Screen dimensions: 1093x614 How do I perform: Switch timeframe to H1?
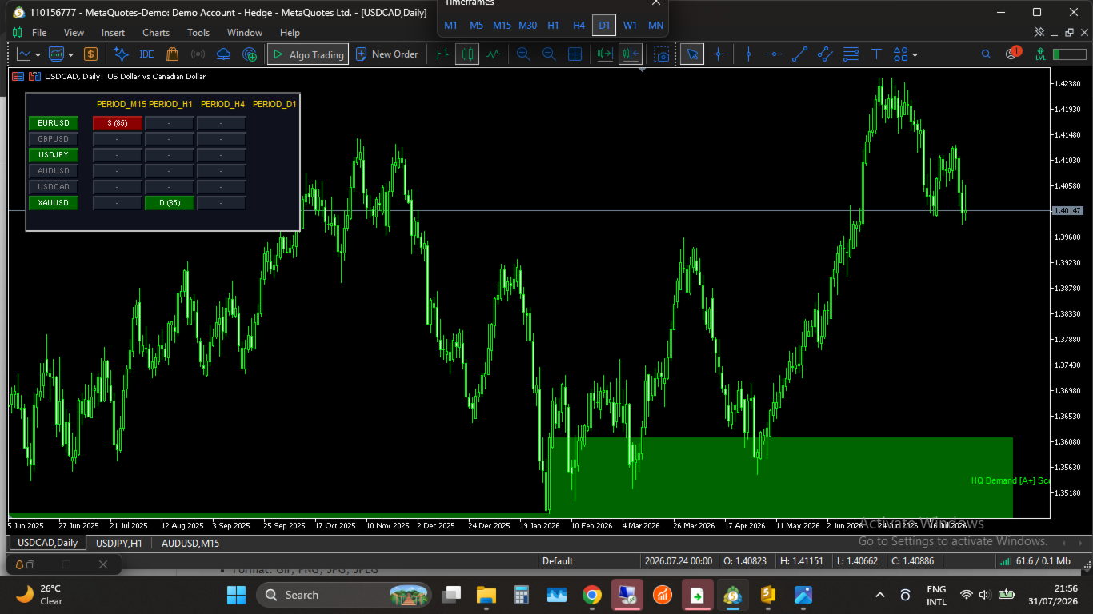click(553, 26)
